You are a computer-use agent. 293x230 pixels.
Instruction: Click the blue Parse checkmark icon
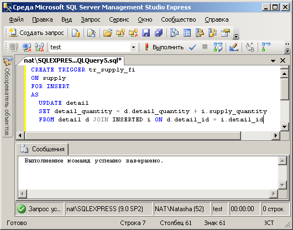[192, 47]
